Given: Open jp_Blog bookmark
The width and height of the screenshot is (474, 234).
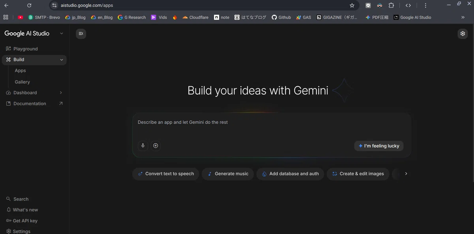Looking at the screenshot, I should 75,17.
